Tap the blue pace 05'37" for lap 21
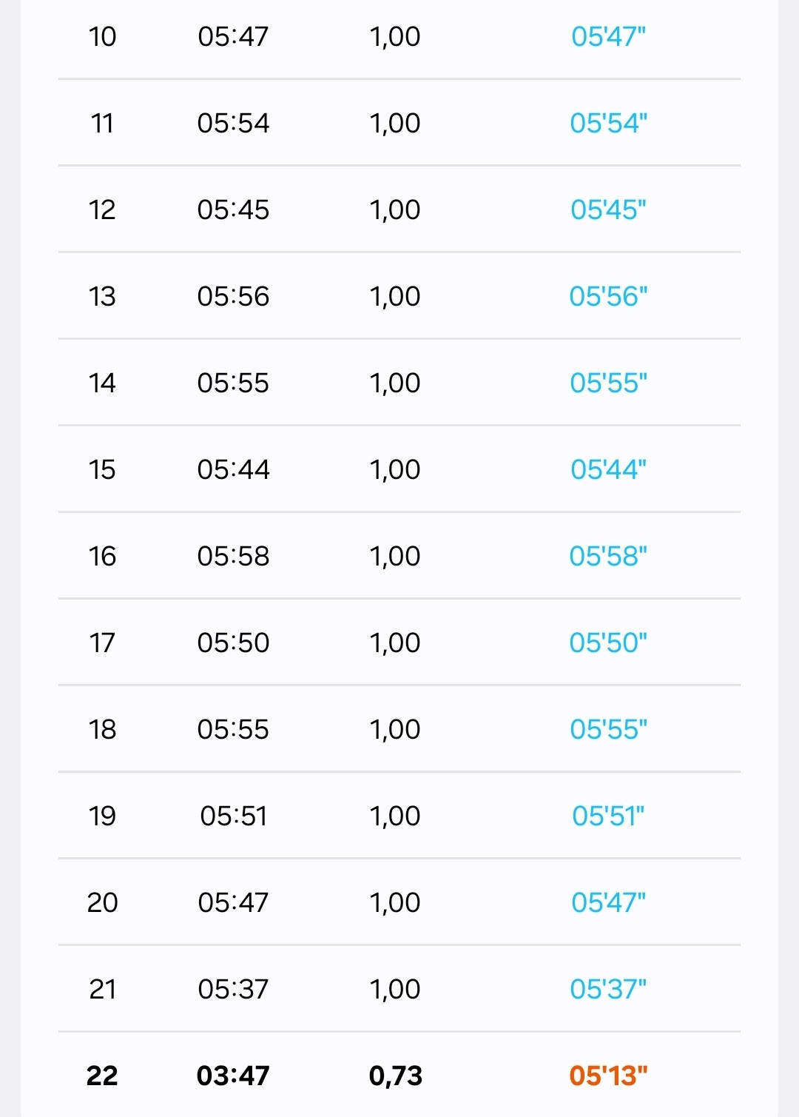The image size is (799, 1117). coord(608,989)
